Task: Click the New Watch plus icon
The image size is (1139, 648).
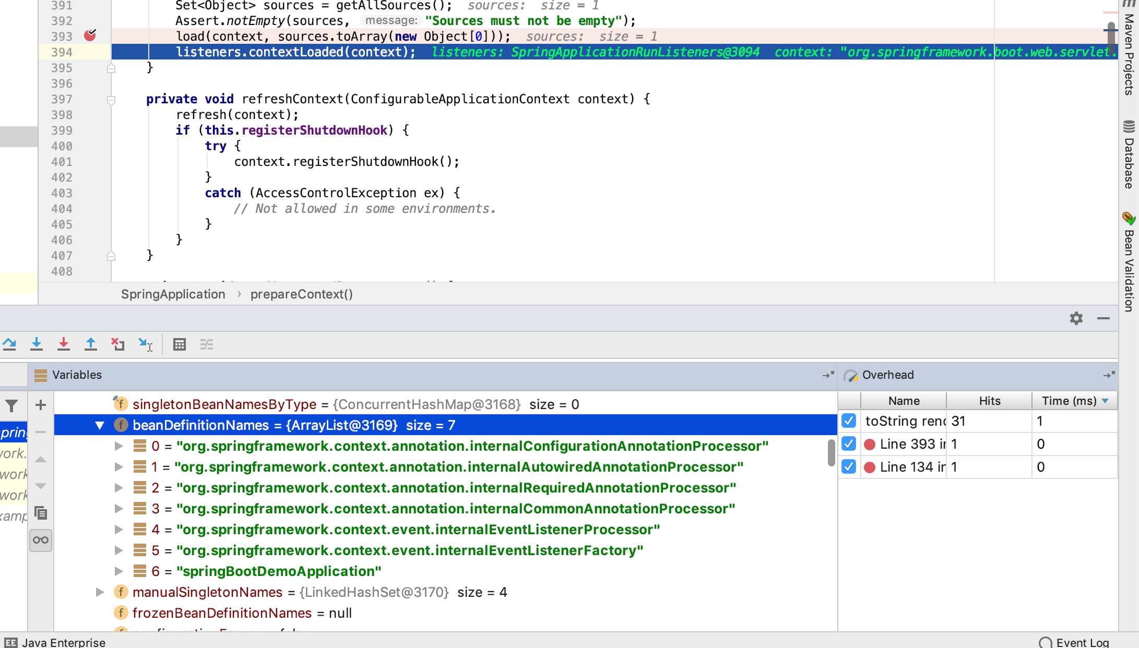Action: click(41, 405)
